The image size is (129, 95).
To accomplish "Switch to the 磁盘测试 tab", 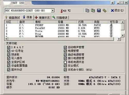I will coord(13,17).
